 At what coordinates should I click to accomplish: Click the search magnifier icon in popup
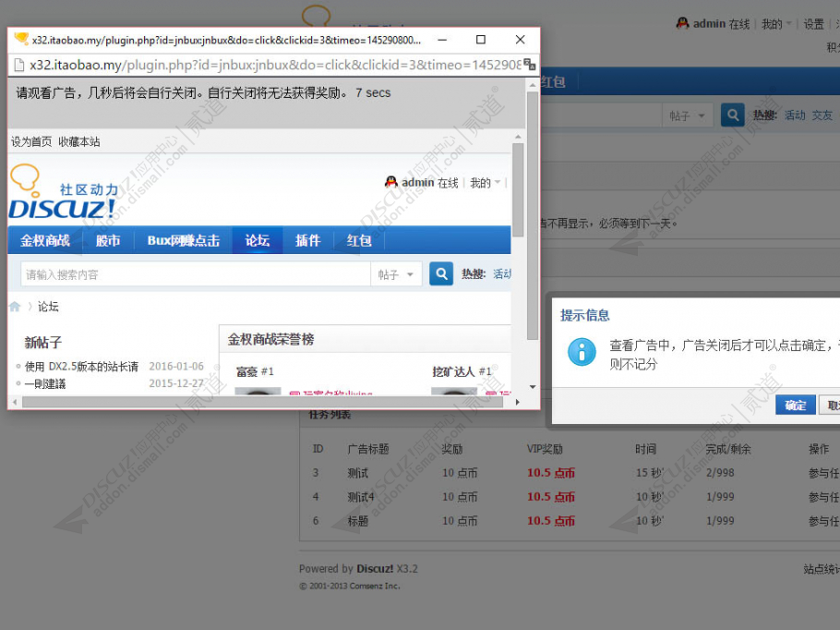pyautogui.click(x=441, y=274)
